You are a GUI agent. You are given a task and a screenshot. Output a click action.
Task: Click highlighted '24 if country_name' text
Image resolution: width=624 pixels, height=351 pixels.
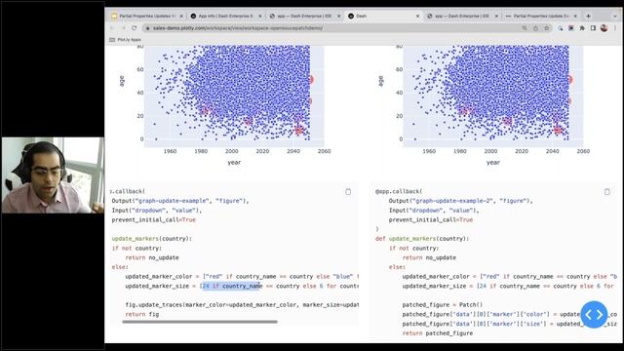231,286
